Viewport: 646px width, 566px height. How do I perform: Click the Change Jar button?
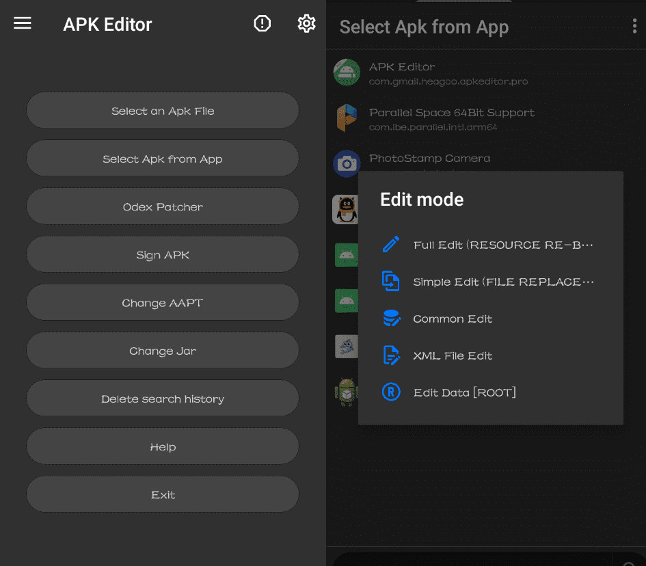[163, 351]
